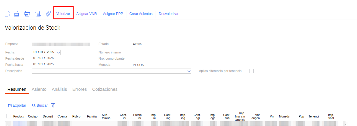The width and height of the screenshot is (357, 126).
Task: Click the attachment paperclip icon
Action: click(x=48, y=14)
